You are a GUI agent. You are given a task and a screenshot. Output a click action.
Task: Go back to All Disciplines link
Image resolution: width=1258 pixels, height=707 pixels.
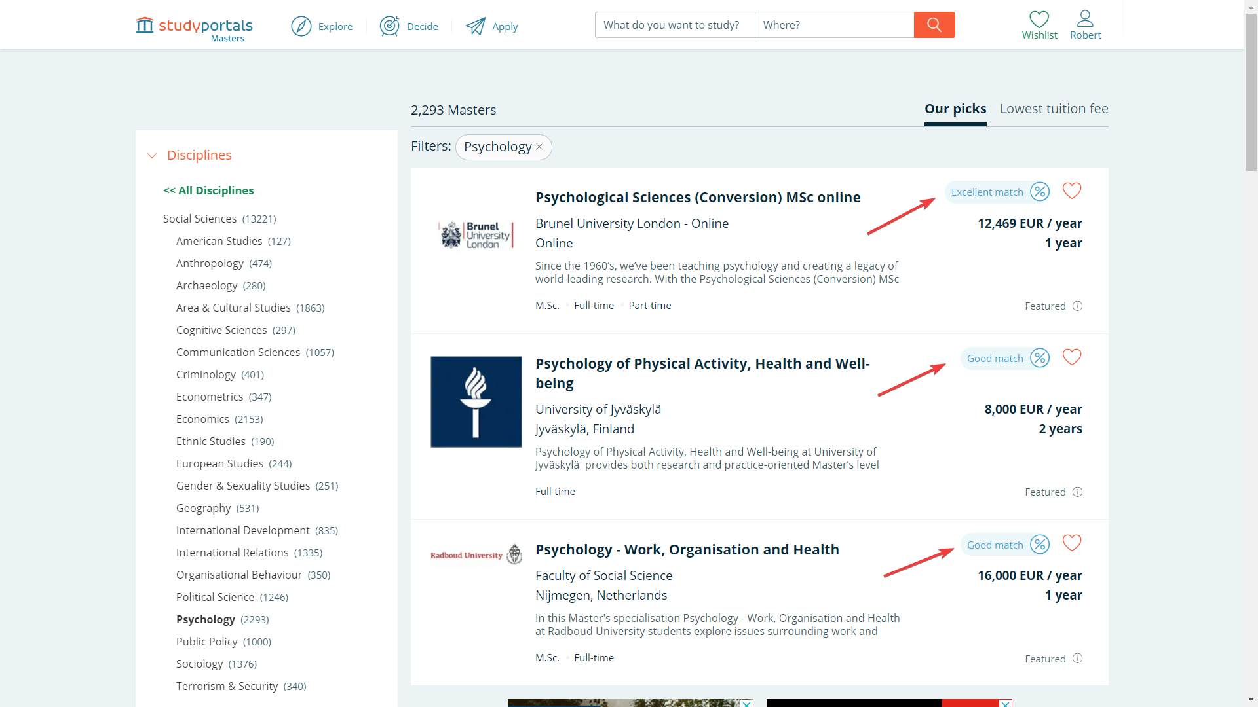pos(208,190)
